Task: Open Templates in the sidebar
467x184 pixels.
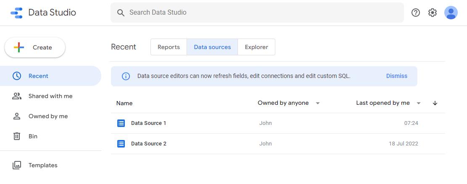Action: click(50, 165)
